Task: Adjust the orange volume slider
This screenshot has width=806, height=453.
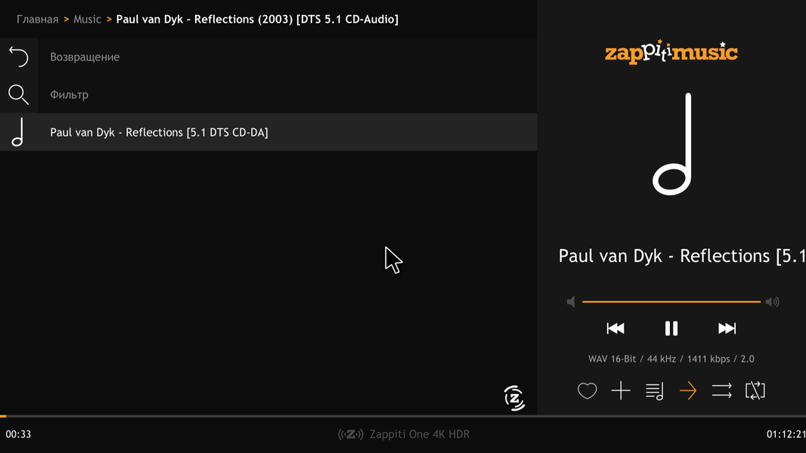Action: [x=671, y=302]
